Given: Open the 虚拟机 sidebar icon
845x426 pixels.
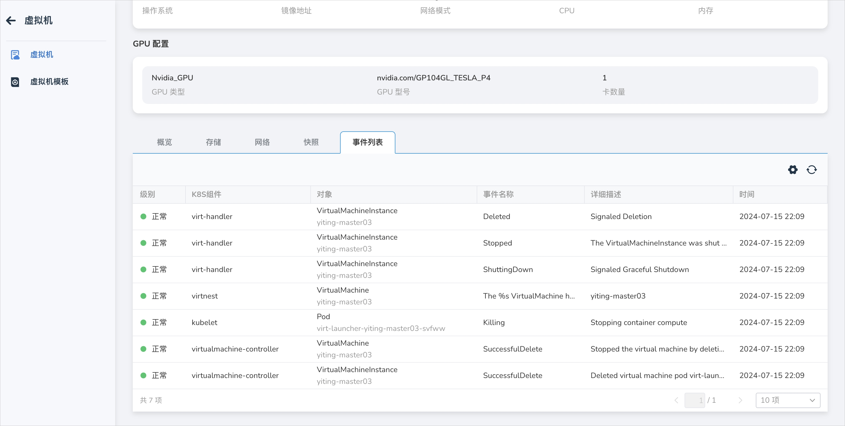Looking at the screenshot, I should click(15, 55).
